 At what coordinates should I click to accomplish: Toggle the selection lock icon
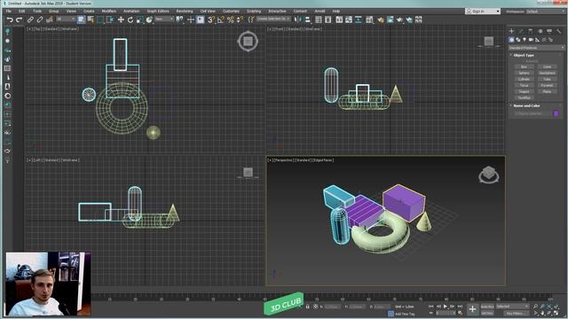[x=308, y=307]
